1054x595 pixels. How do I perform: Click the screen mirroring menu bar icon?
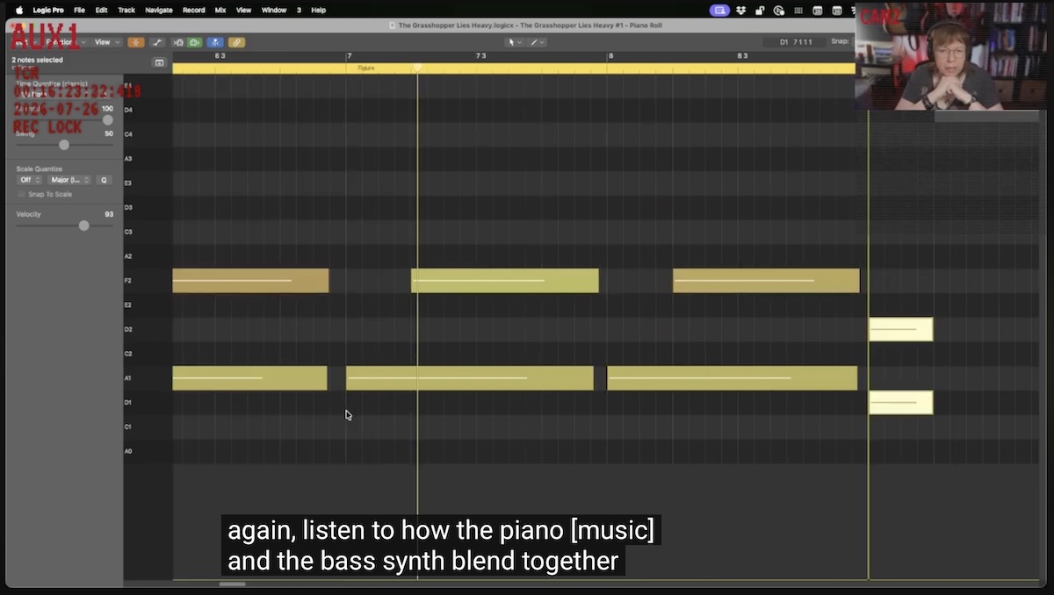[720, 11]
